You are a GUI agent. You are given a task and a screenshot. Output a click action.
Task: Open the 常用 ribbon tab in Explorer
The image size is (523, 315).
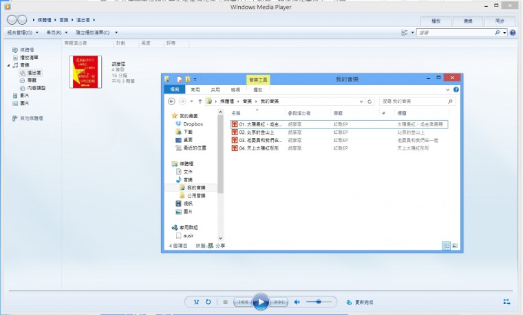pos(195,90)
